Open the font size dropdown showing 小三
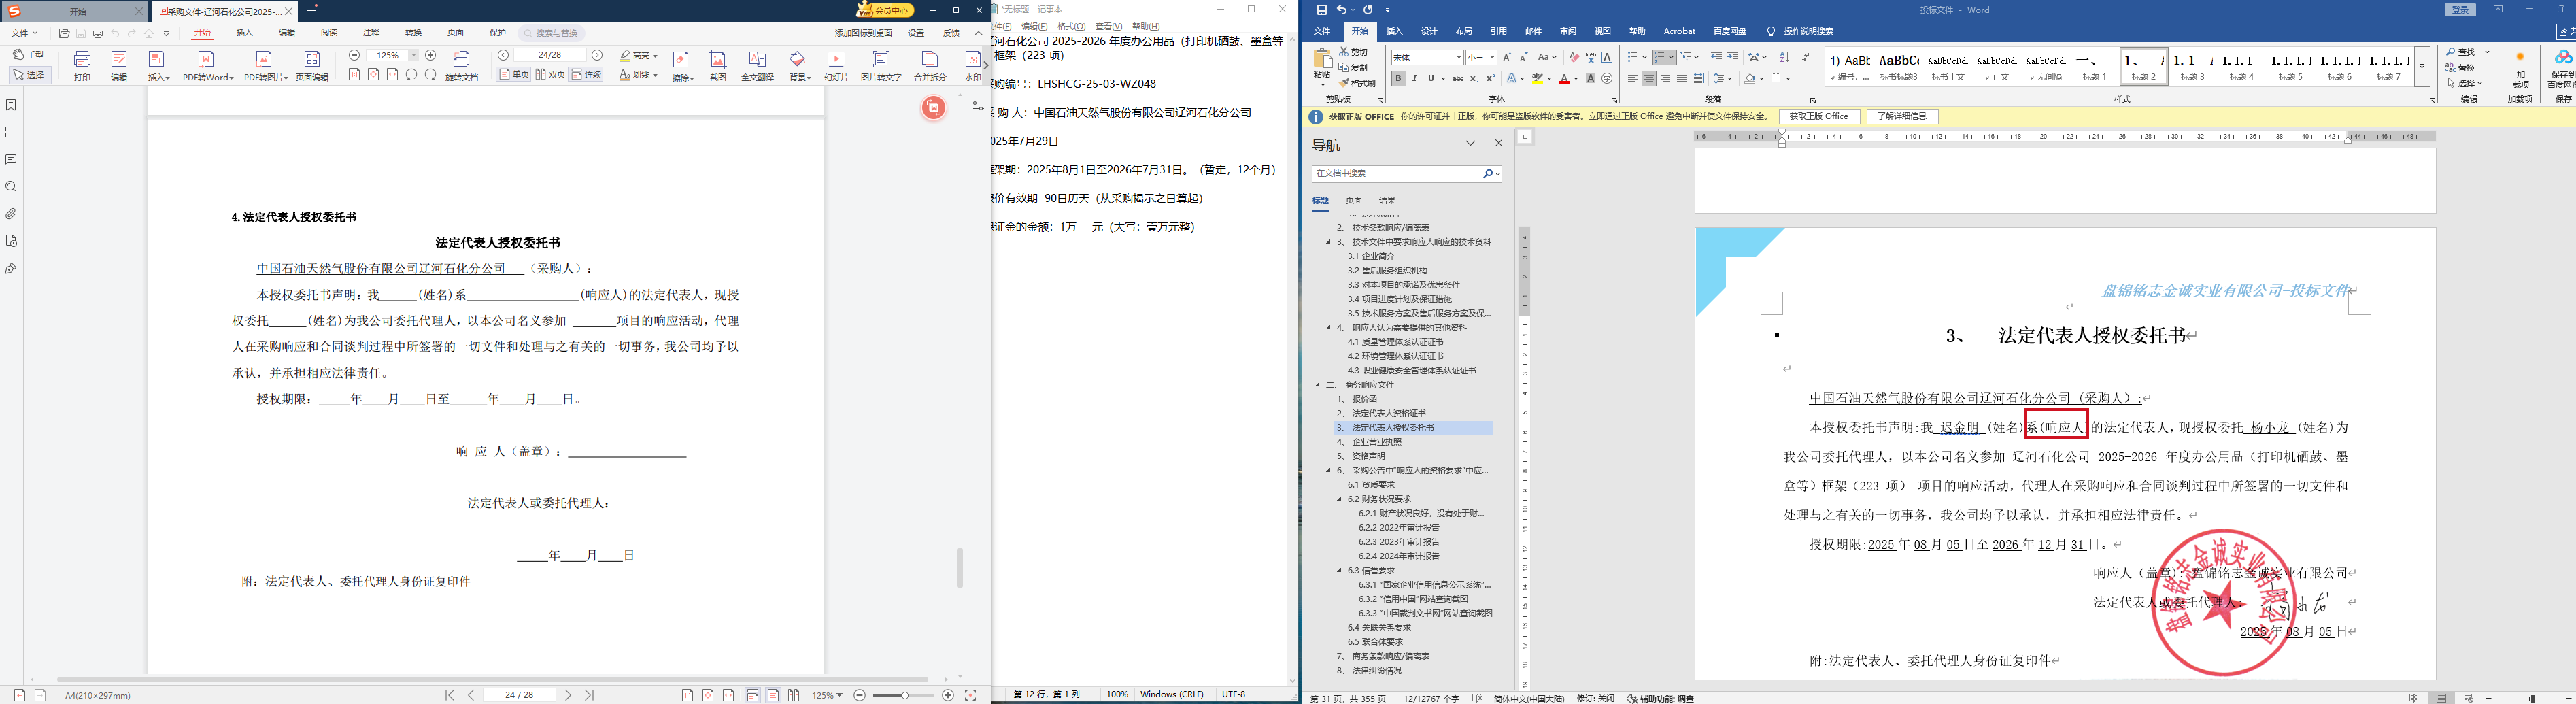 point(1491,58)
